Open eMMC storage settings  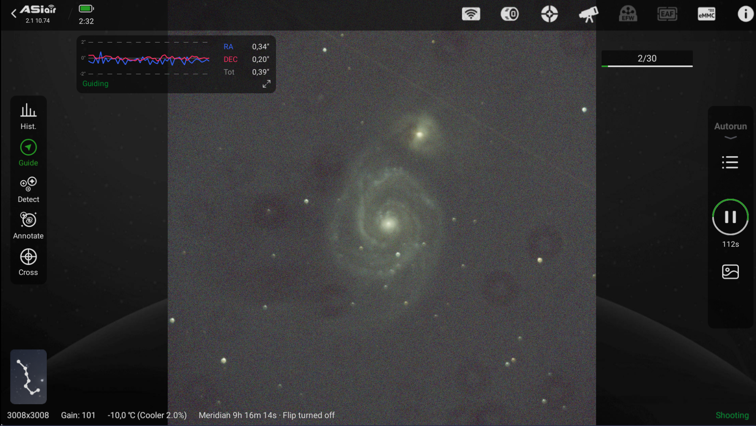tap(706, 14)
